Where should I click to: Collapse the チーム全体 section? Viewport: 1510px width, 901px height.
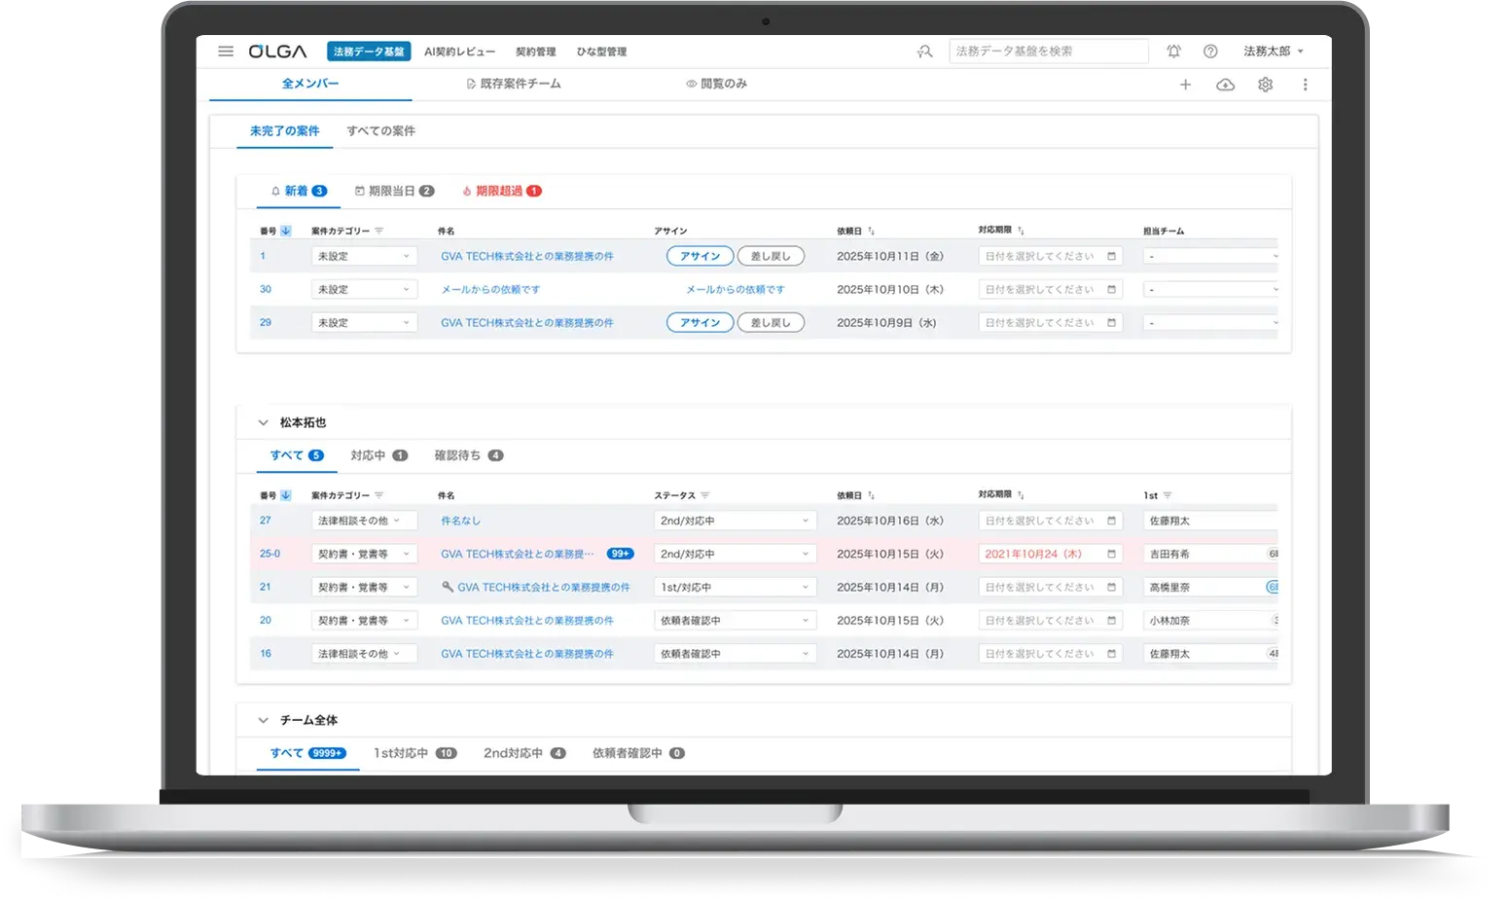263,720
